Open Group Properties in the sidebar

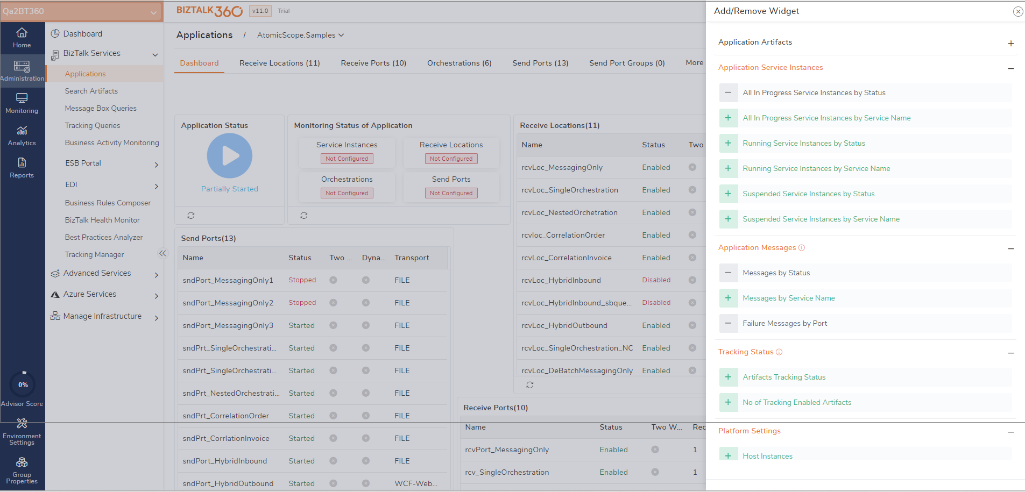[x=22, y=470]
